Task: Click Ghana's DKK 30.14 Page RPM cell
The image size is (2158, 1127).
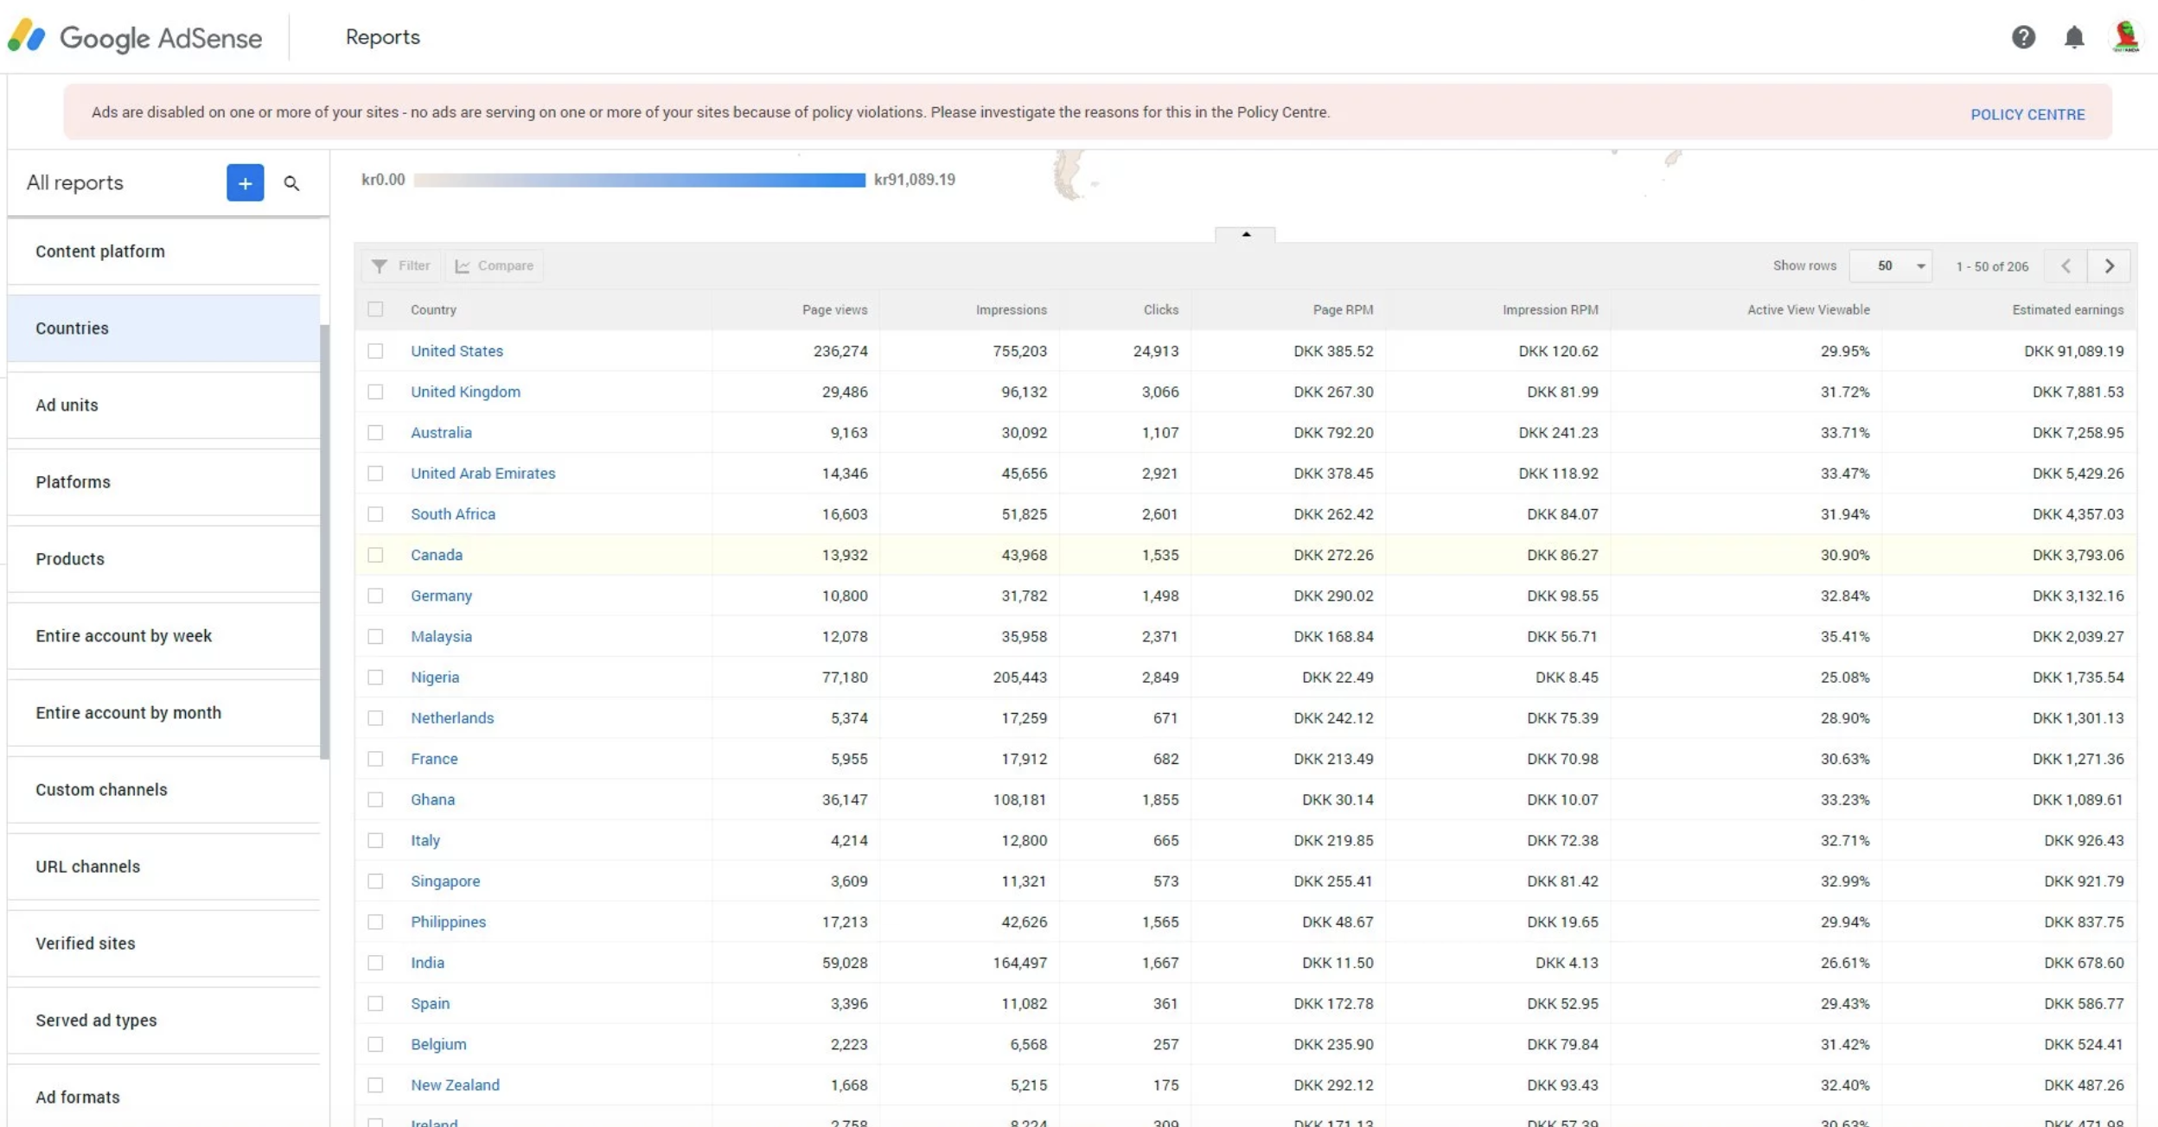Action: click(1337, 799)
